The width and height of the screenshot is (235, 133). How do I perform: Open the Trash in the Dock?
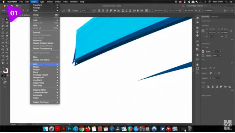coord(190,129)
